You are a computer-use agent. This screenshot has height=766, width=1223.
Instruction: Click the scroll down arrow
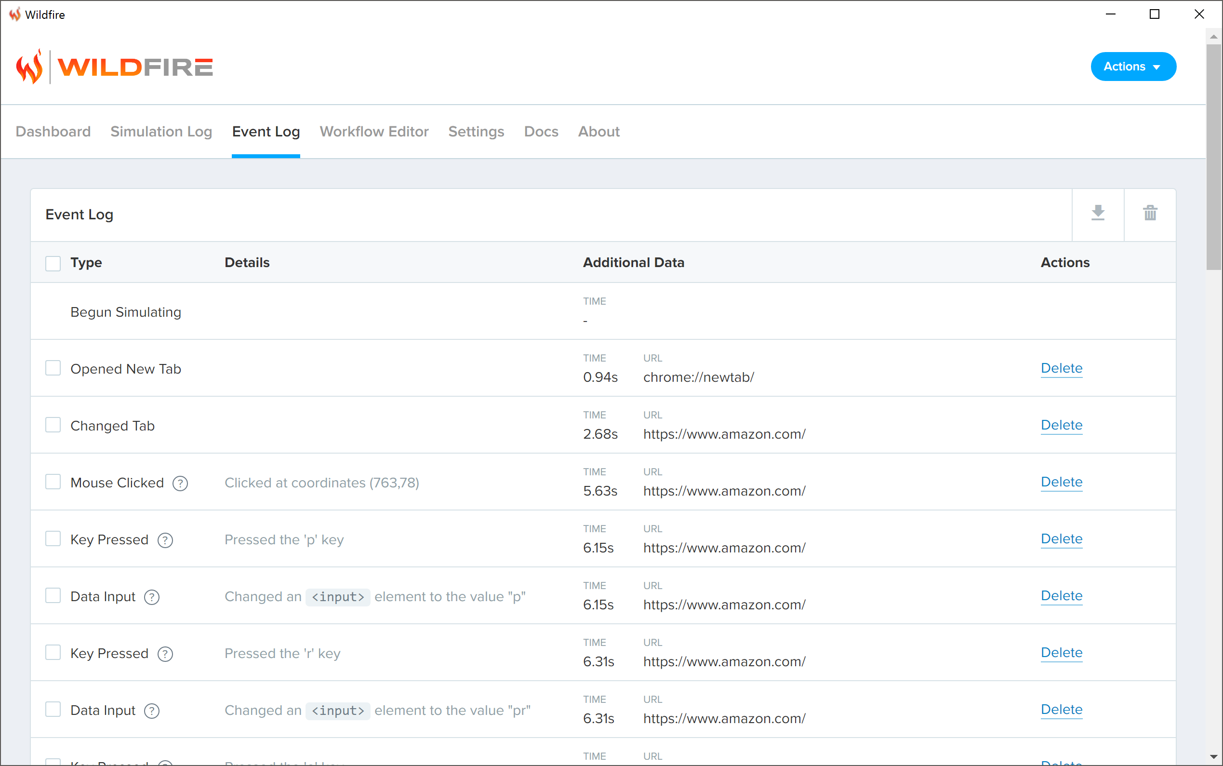[x=1213, y=757]
